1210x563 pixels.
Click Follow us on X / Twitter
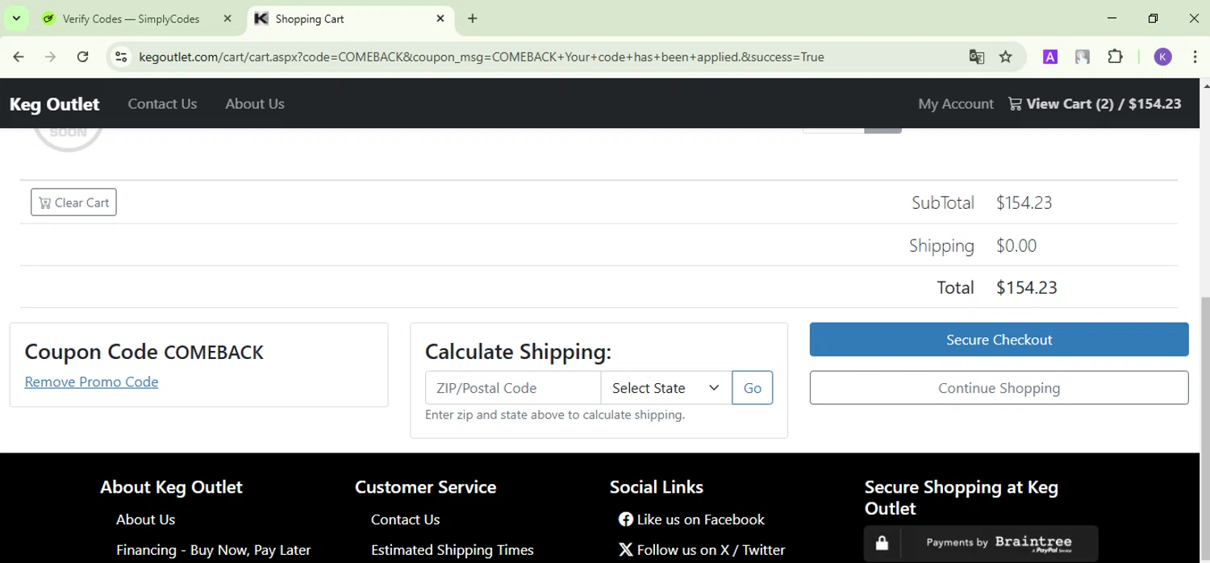pyautogui.click(x=701, y=550)
